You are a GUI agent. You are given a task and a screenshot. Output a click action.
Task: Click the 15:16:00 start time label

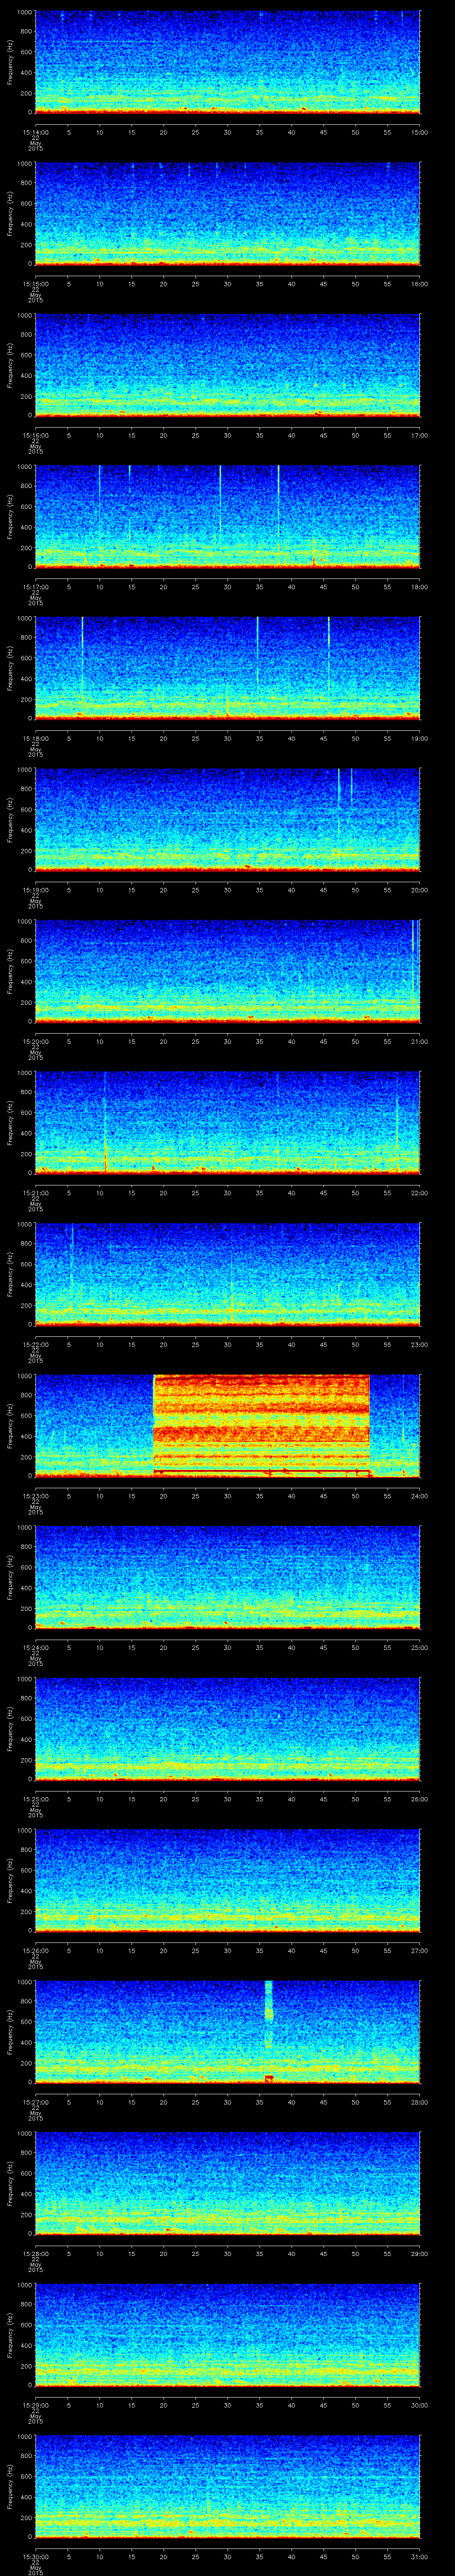(35, 435)
